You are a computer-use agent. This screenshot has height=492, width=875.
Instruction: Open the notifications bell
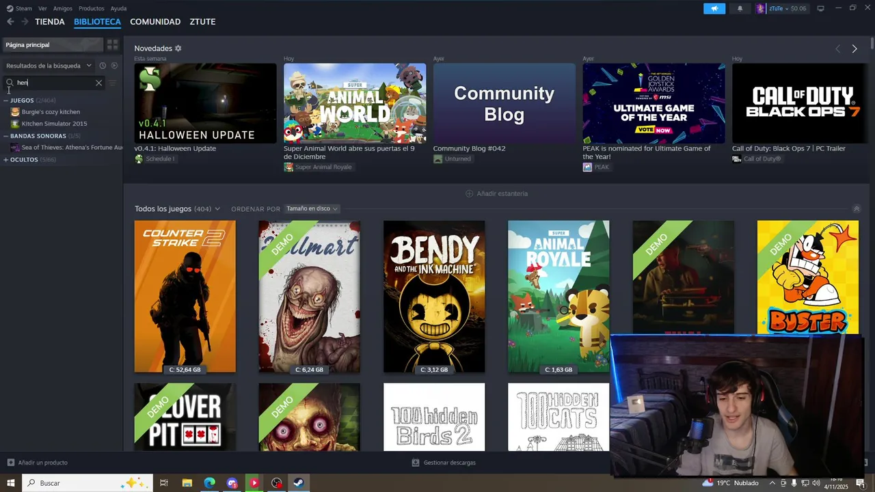(x=740, y=8)
